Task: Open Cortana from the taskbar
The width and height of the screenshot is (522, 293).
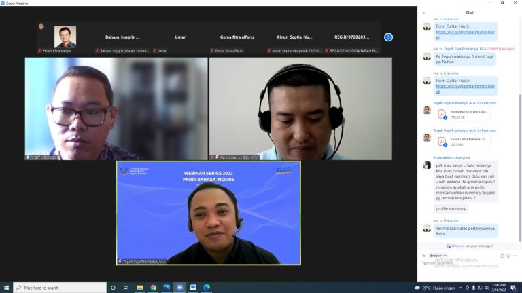Action: tap(113, 288)
